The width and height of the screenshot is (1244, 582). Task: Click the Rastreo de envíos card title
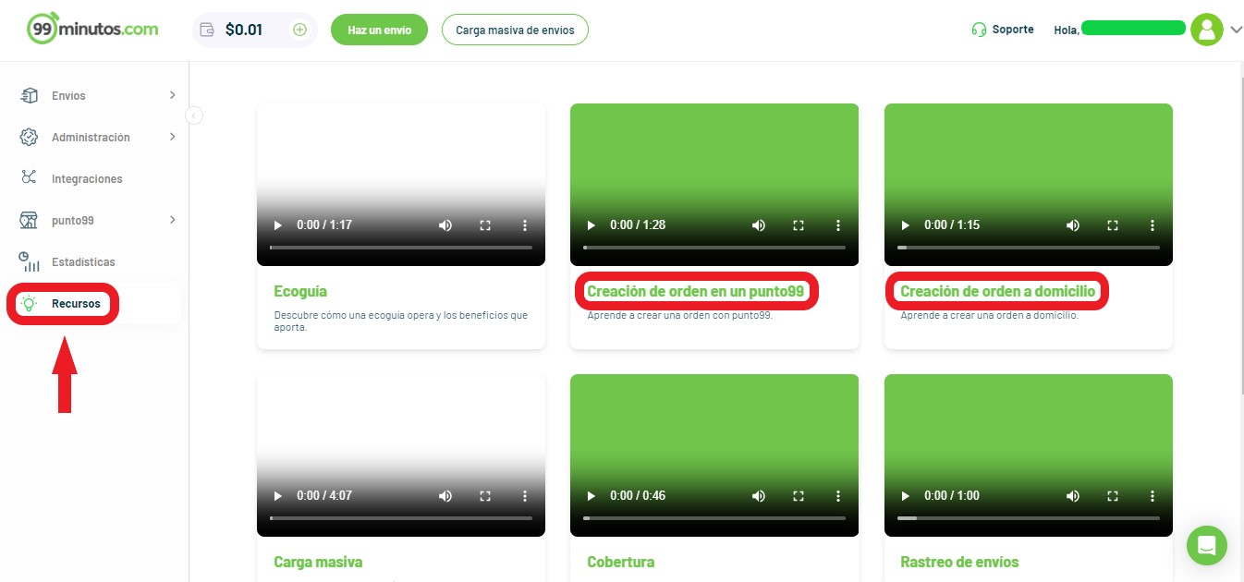tap(959, 562)
